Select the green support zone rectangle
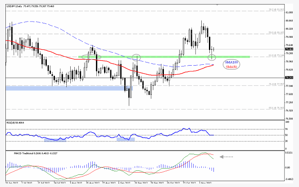This screenshot has width=299, height=187. pos(164,57)
